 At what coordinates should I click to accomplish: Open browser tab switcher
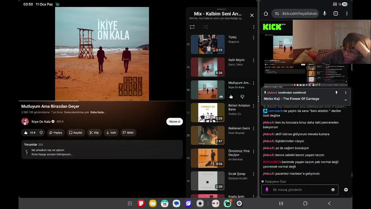(336, 14)
